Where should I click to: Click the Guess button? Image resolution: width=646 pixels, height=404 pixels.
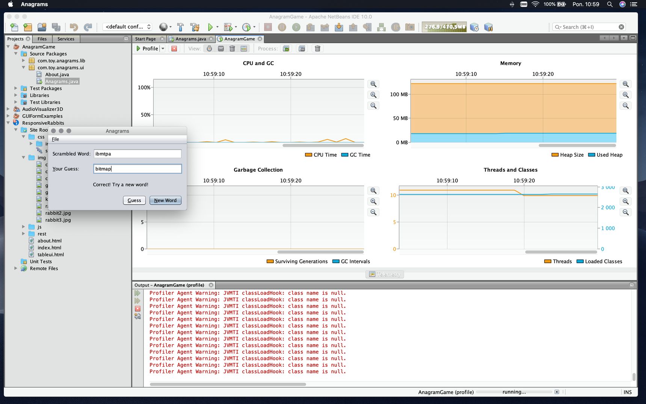coord(134,200)
